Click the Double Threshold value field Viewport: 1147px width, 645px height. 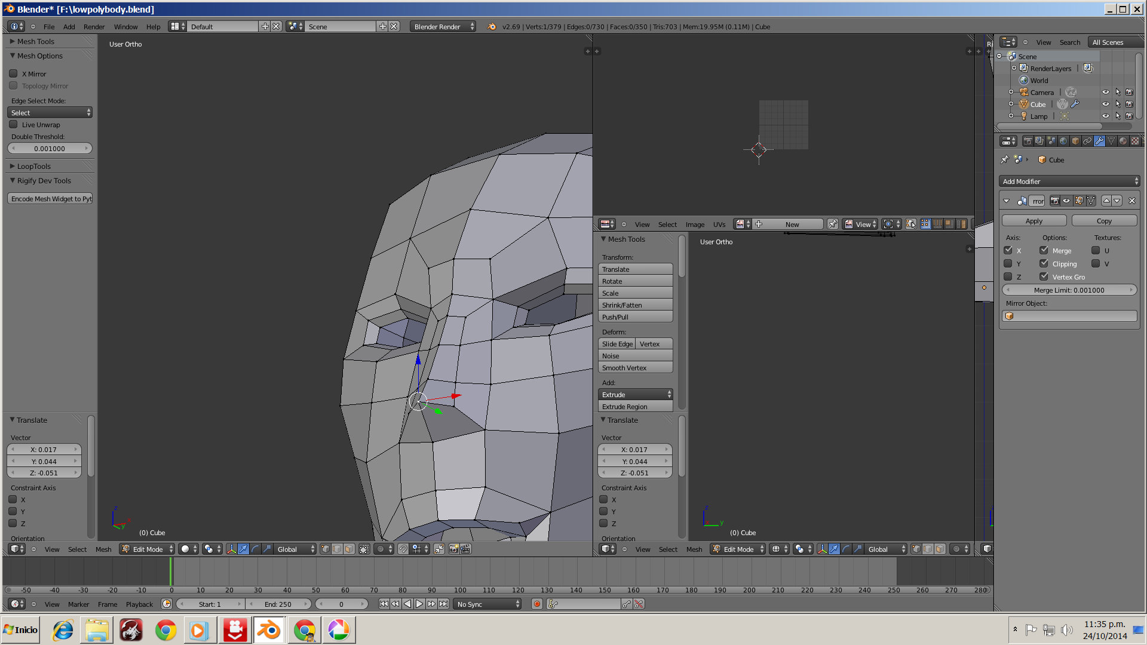50,148
